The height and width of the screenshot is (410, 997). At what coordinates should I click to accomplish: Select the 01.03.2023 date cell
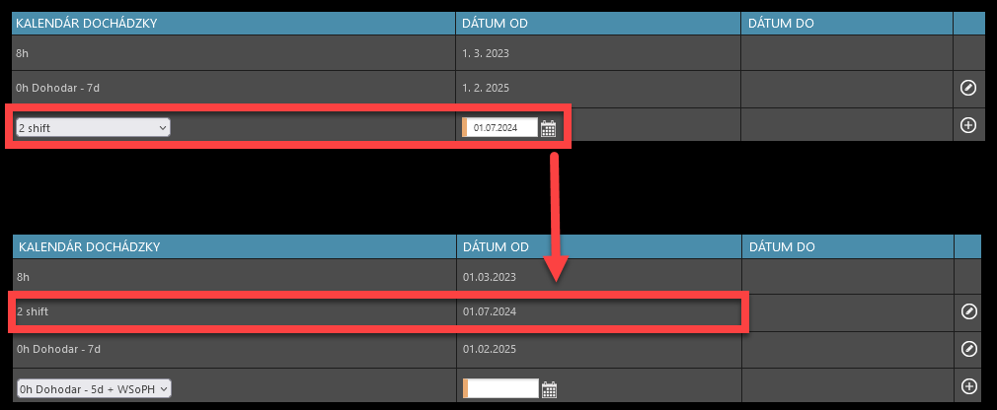tap(489, 276)
